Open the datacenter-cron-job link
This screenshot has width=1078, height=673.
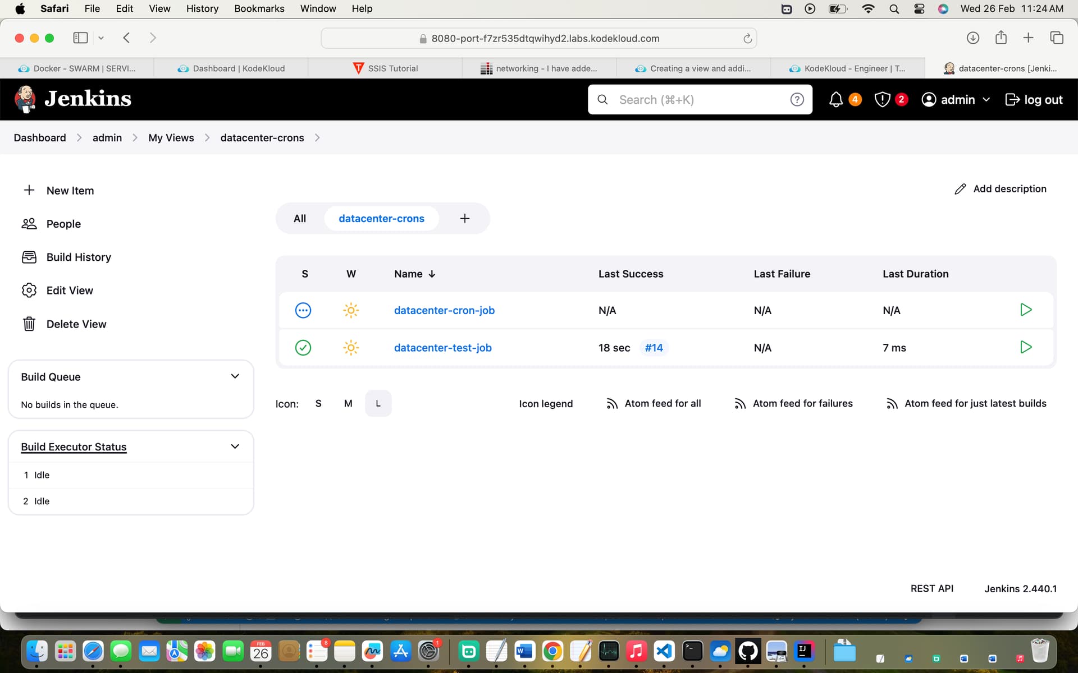point(444,310)
